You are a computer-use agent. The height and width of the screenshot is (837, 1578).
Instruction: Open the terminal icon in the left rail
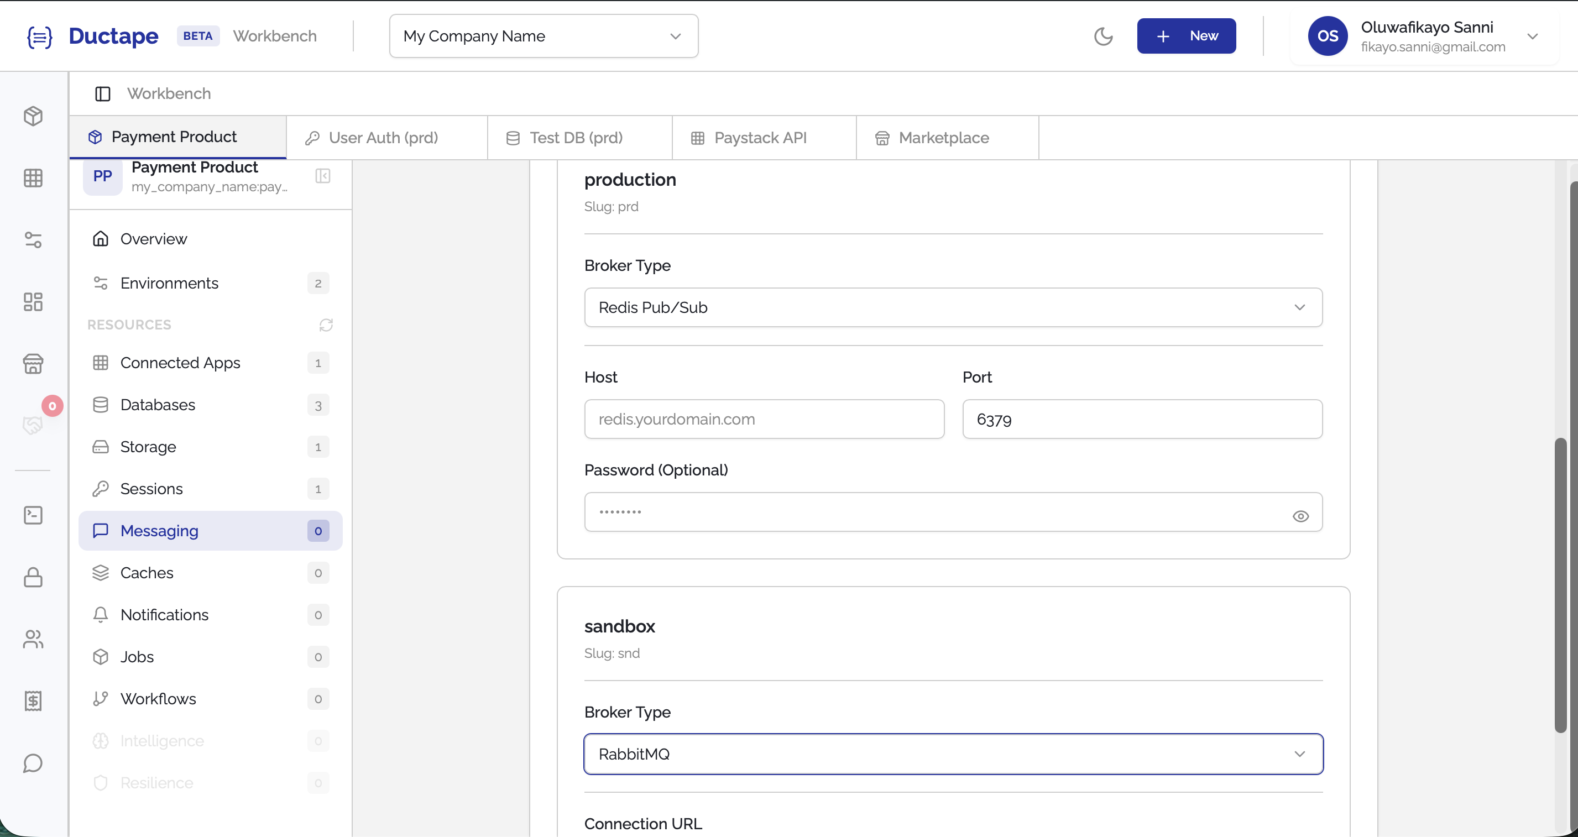coord(33,516)
